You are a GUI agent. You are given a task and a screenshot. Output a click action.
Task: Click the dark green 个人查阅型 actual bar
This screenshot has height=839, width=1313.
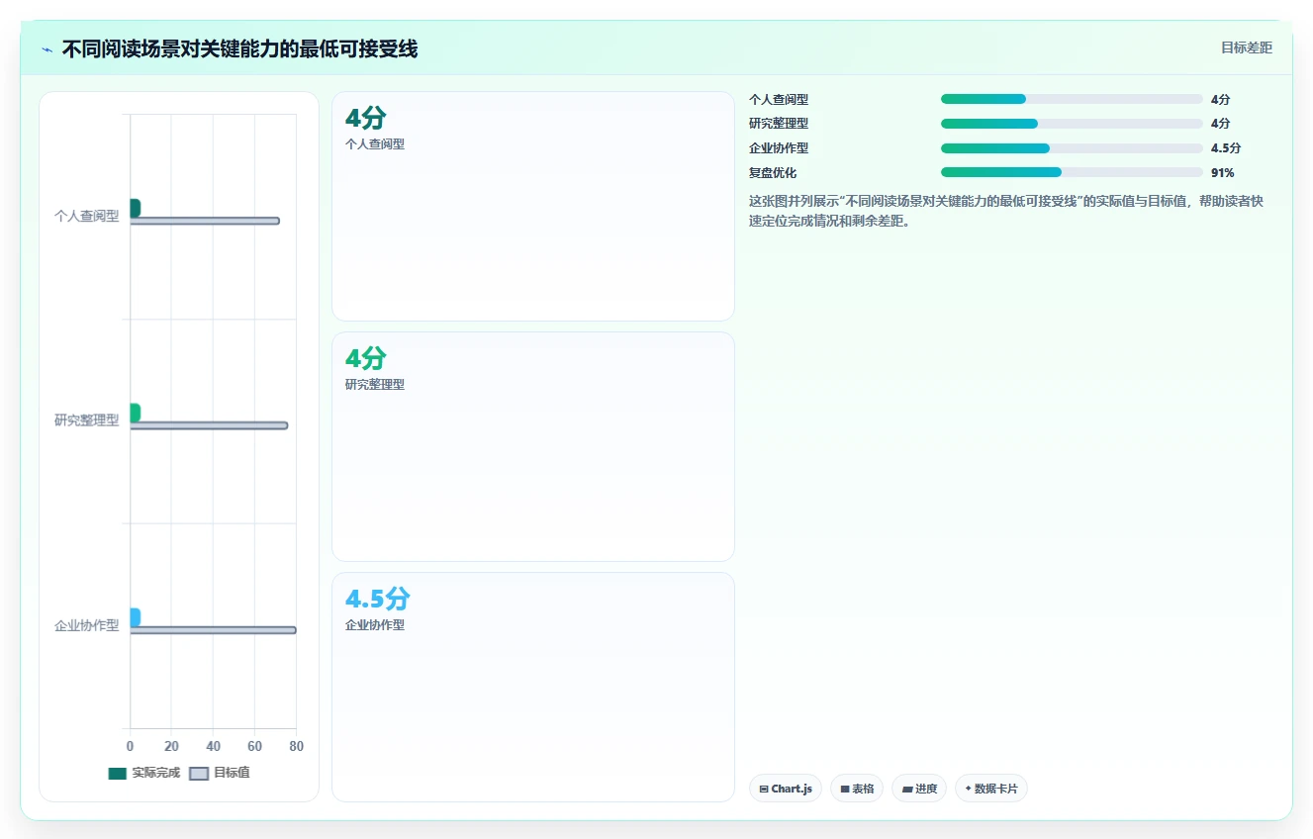pos(136,208)
